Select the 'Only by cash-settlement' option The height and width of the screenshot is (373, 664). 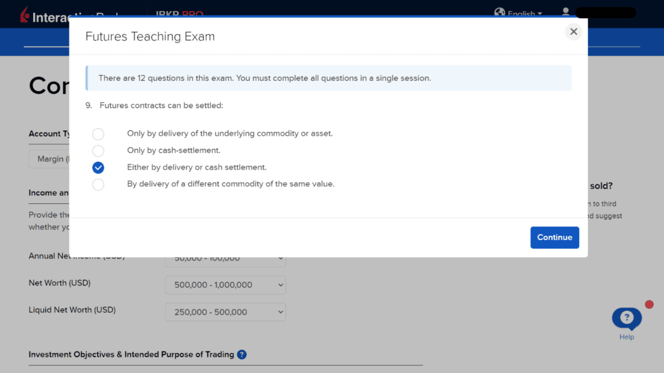[x=98, y=151]
